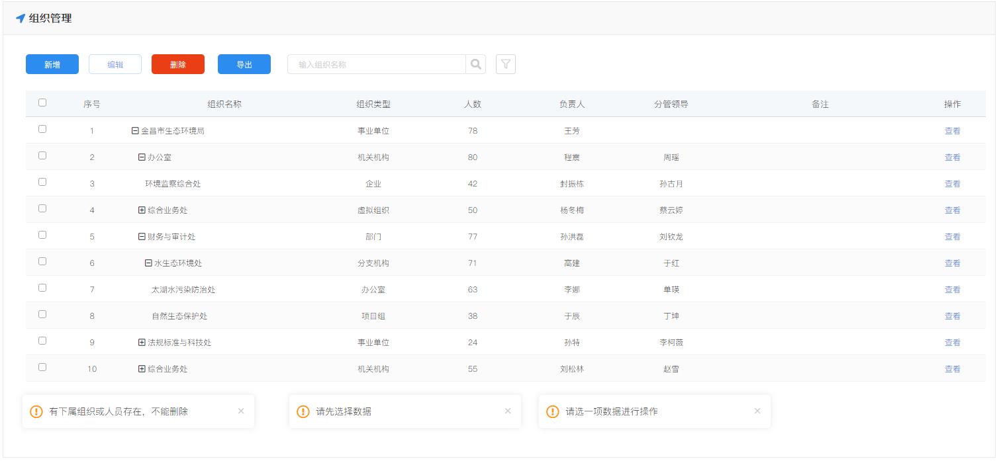Click warning icon in 不能删除 toast
Screen dimensions: 1003x463
click(36, 411)
